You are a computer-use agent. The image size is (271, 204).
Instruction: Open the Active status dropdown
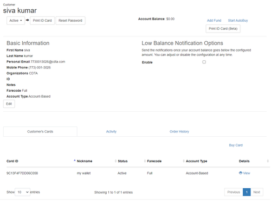point(16,21)
